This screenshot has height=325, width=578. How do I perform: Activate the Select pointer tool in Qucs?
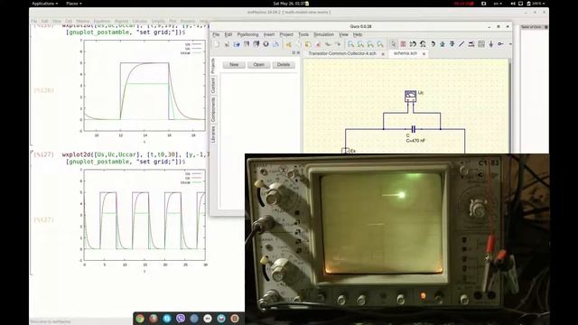394,44
